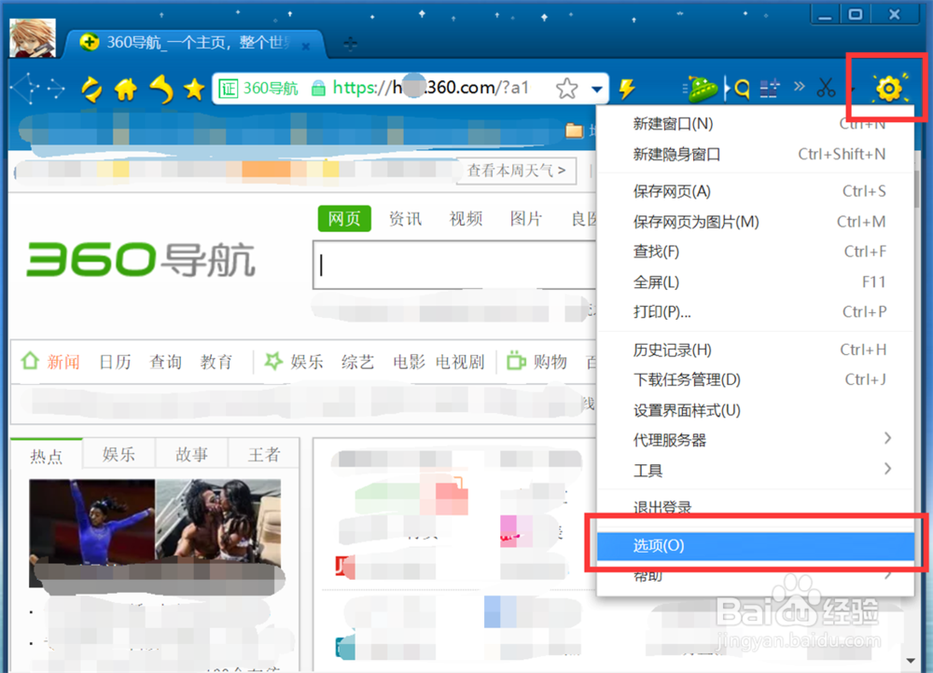Screen dimensions: 933x673
Task: Select 全屏(L) menu item
Action: click(755, 282)
